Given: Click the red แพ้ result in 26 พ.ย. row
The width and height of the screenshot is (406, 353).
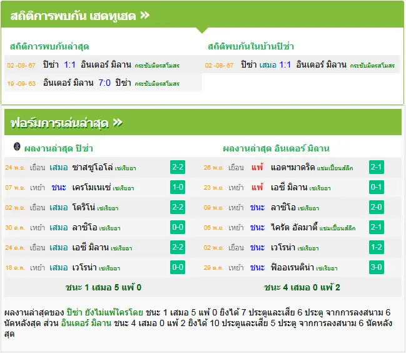Looking at the screenshot, I should [257, 167].
